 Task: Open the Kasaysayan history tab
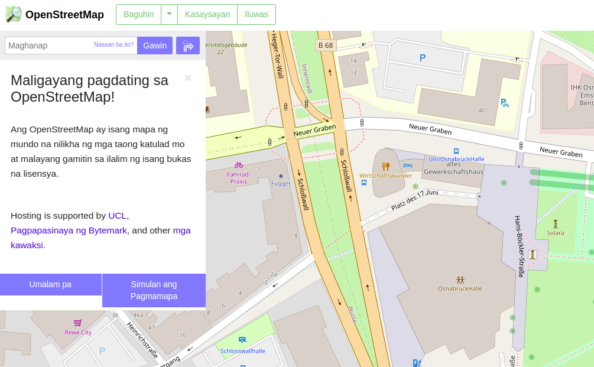click(x=207, y=14)
